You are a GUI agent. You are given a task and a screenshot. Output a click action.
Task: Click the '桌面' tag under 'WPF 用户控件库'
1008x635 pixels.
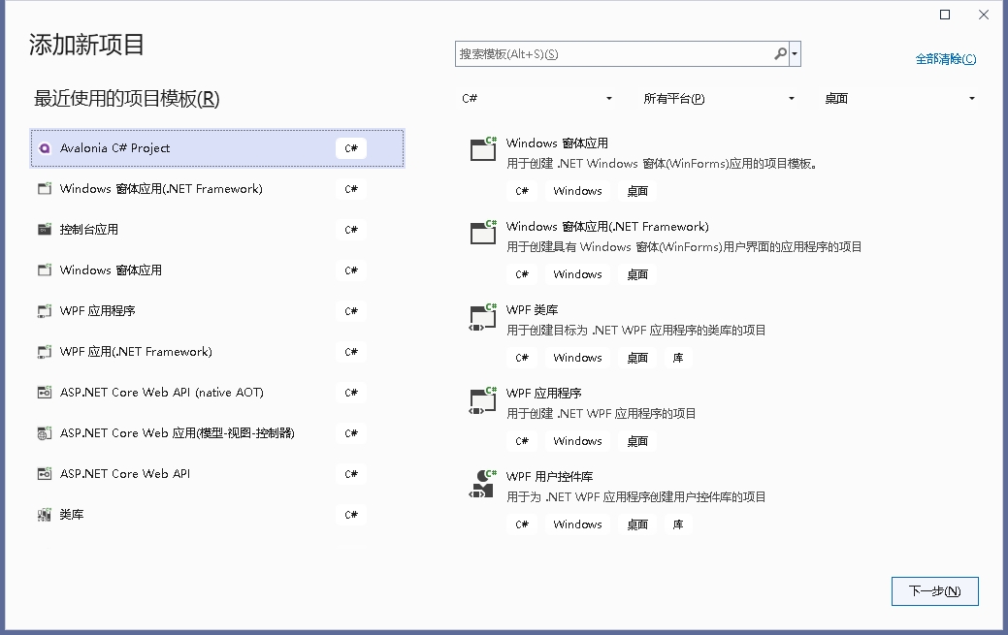(637, 524)
